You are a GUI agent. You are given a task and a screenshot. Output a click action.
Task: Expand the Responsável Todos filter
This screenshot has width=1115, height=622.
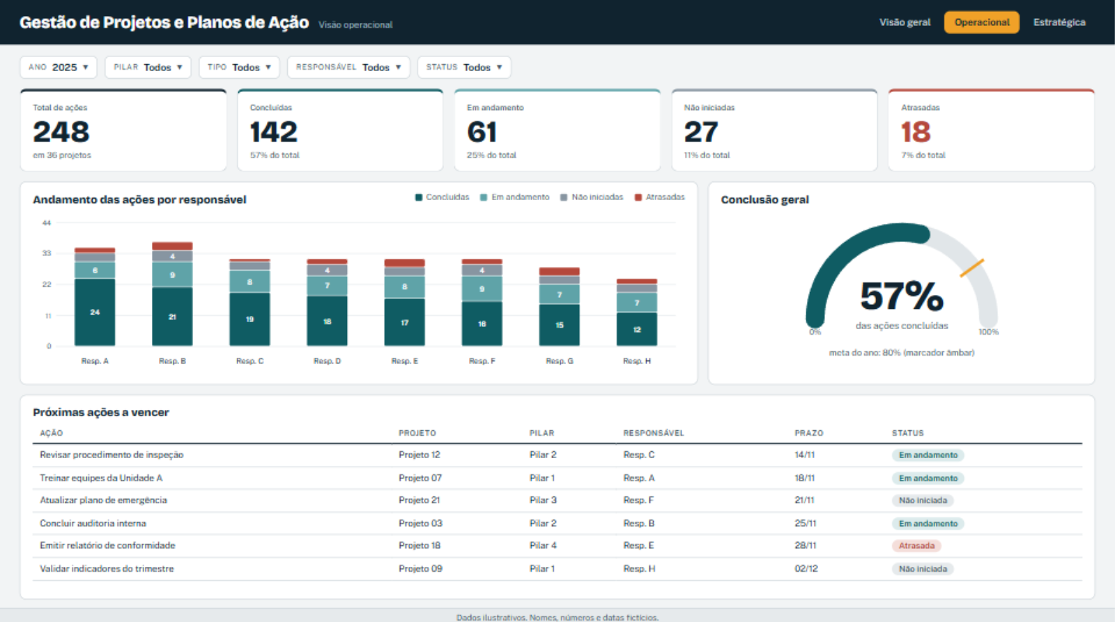point(348,67)
